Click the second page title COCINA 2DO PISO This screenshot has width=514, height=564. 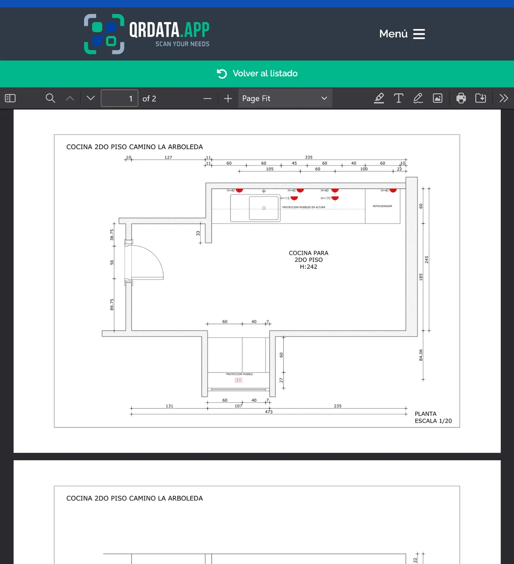135,498
